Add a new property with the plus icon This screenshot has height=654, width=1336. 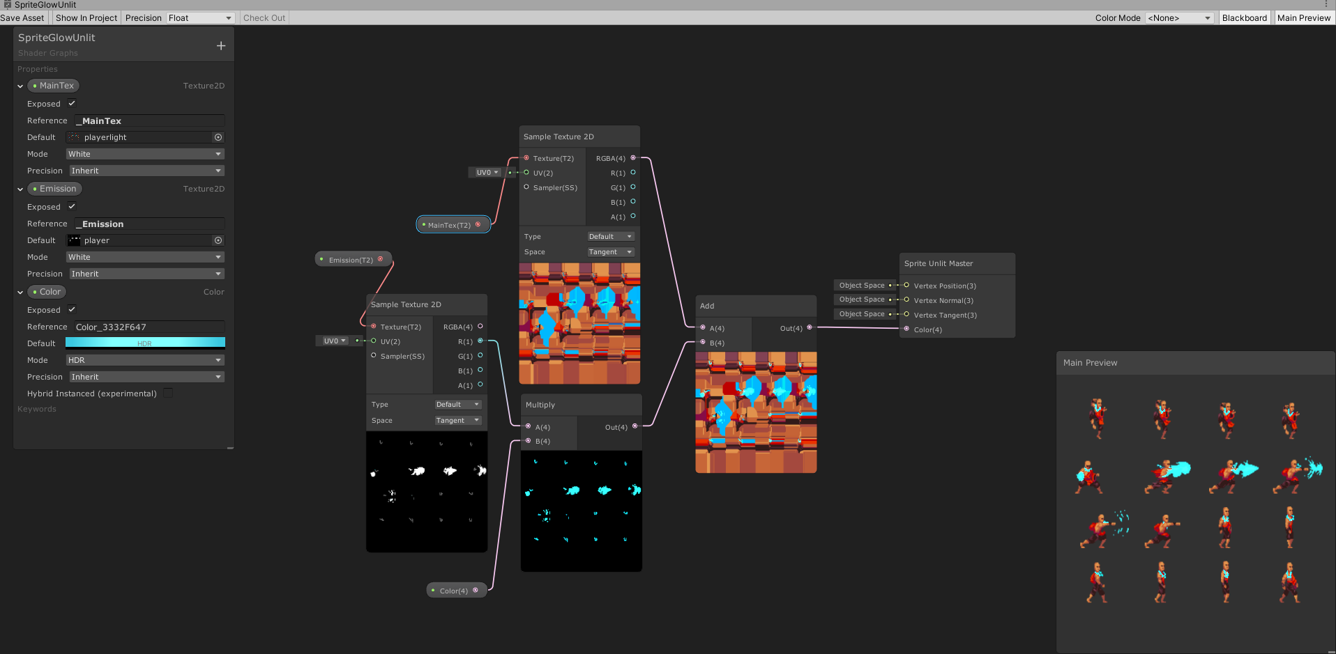tap(220, 45)
